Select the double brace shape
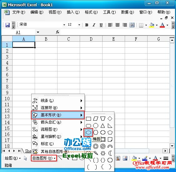Image resolution: width=176 pixels, height=172 pixels. [103, 160]
